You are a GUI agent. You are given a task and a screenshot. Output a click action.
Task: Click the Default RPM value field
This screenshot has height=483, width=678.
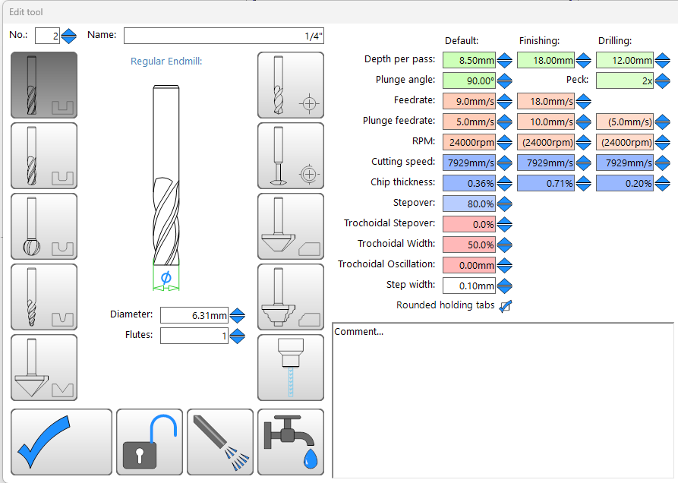468,142
